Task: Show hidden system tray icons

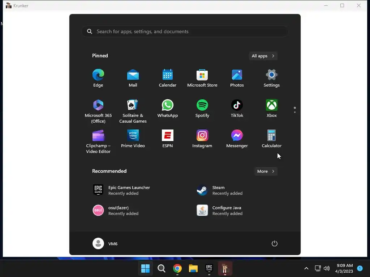Action: (x=306, y=268)
